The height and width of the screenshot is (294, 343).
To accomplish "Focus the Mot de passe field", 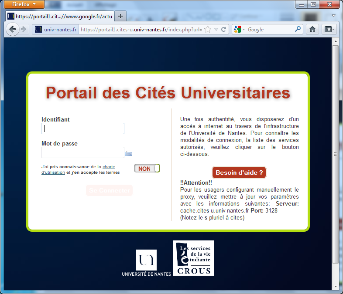I will [x=83, y=152].
